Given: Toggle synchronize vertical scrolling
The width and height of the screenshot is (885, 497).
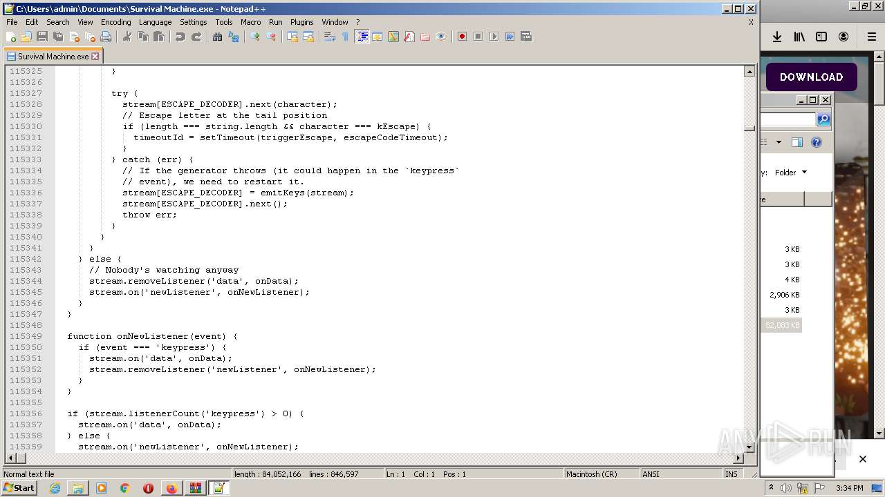Looking at the screenshot, I should point(292,37).
